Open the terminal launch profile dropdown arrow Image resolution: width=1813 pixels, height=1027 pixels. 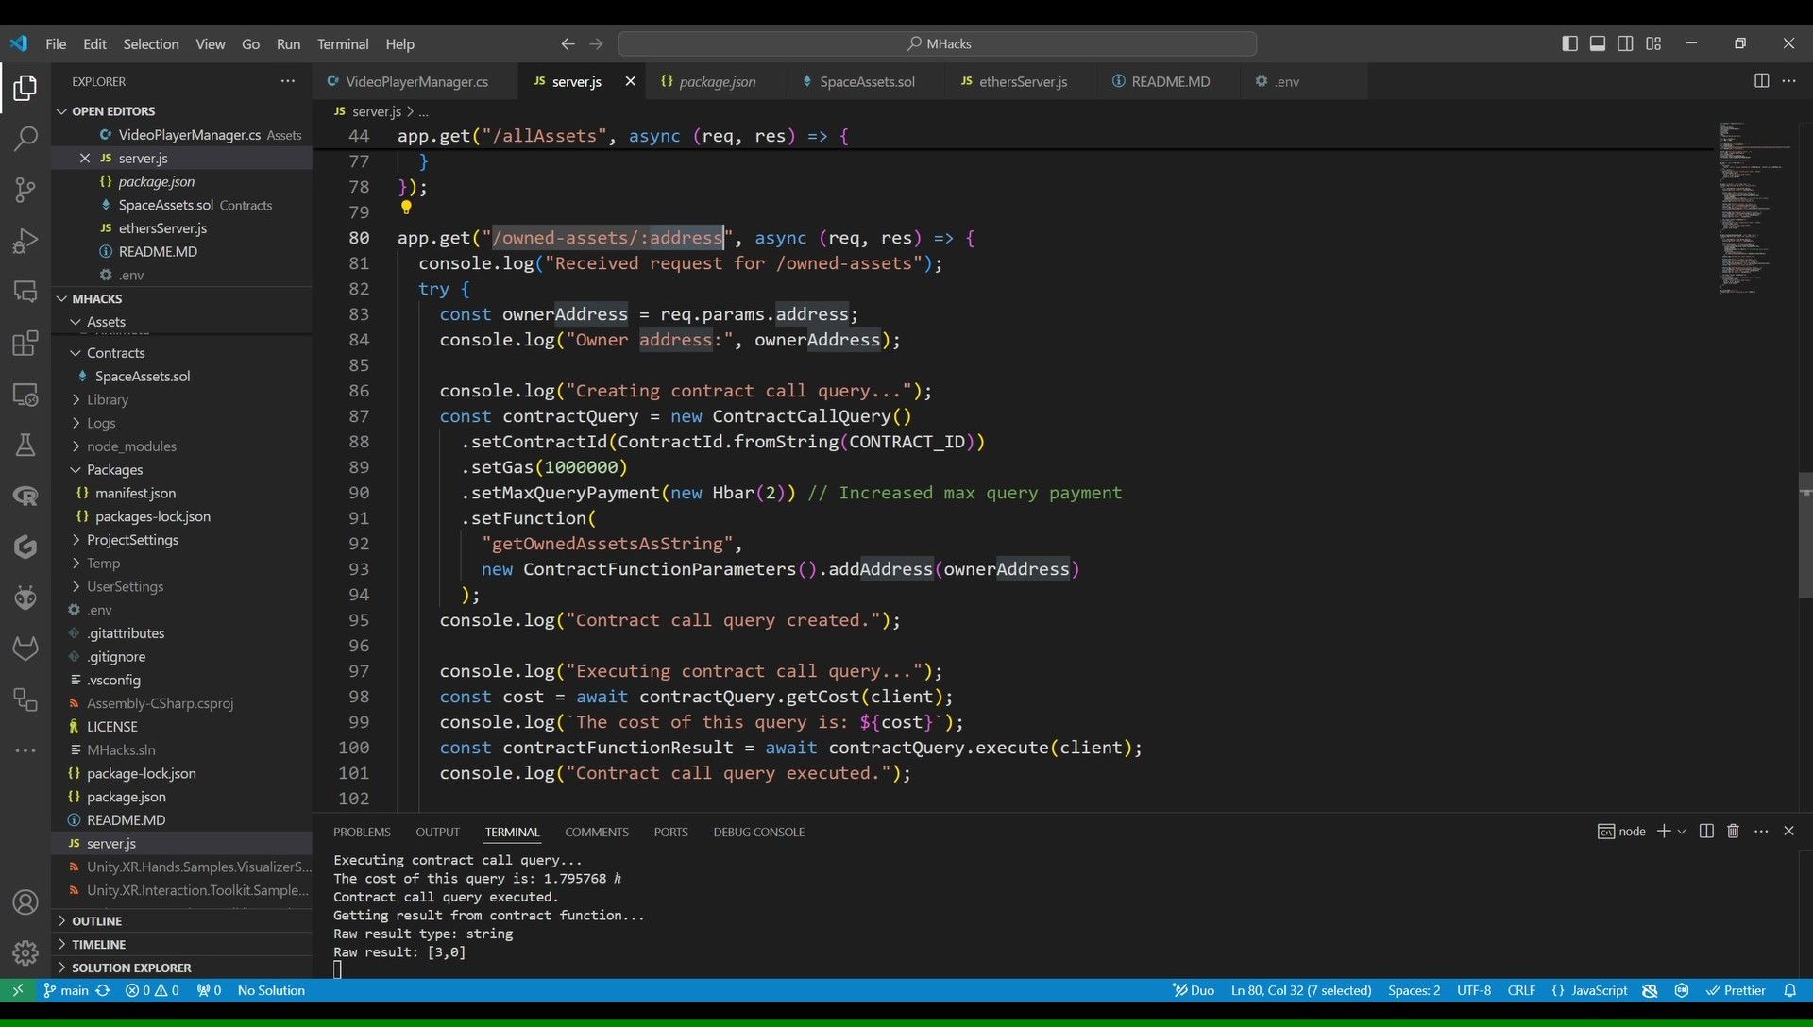(1682, 832)
